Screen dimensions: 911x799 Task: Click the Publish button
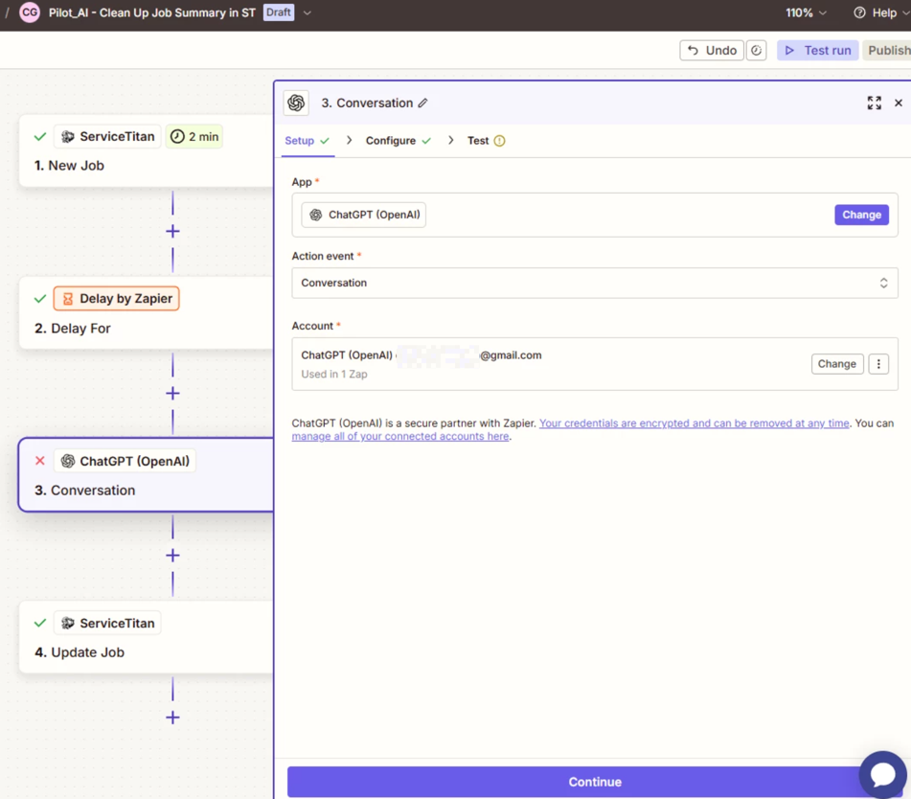pos(887,51)
